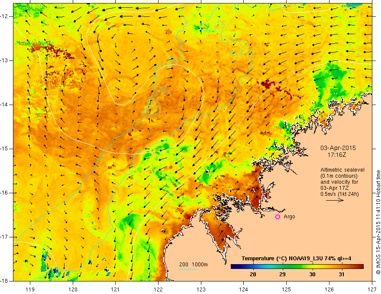Click latitude axis label '-17'
The height and width of the screenshot is (294, 381).
4,237
